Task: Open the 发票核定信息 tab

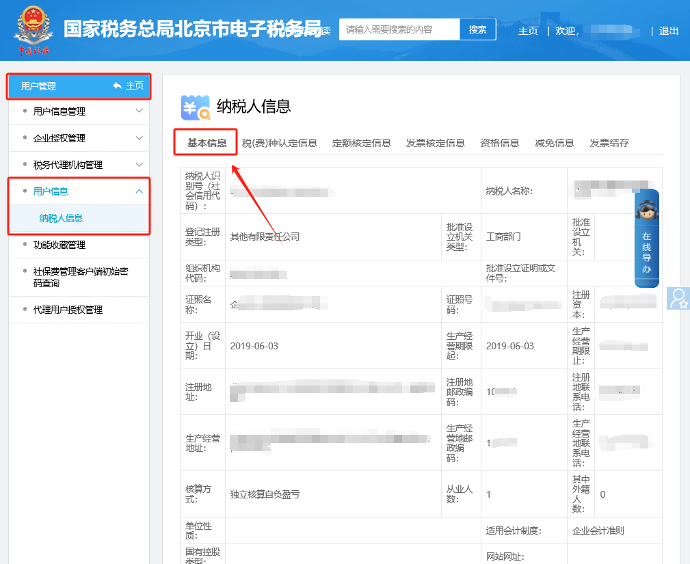Action: point(436,143)
